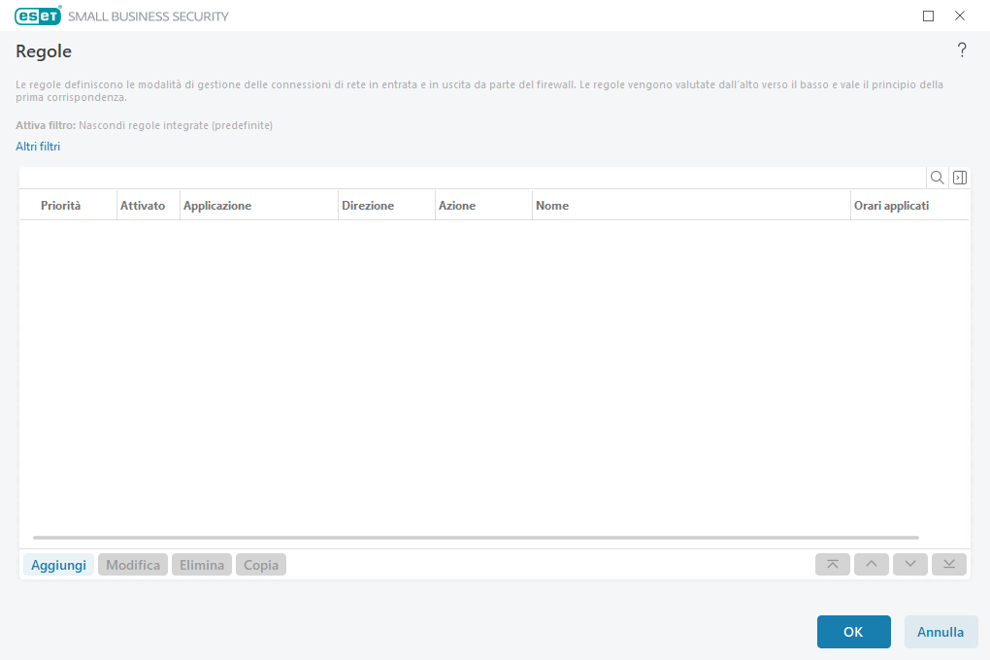Click the Modifica button

point(132,564)
